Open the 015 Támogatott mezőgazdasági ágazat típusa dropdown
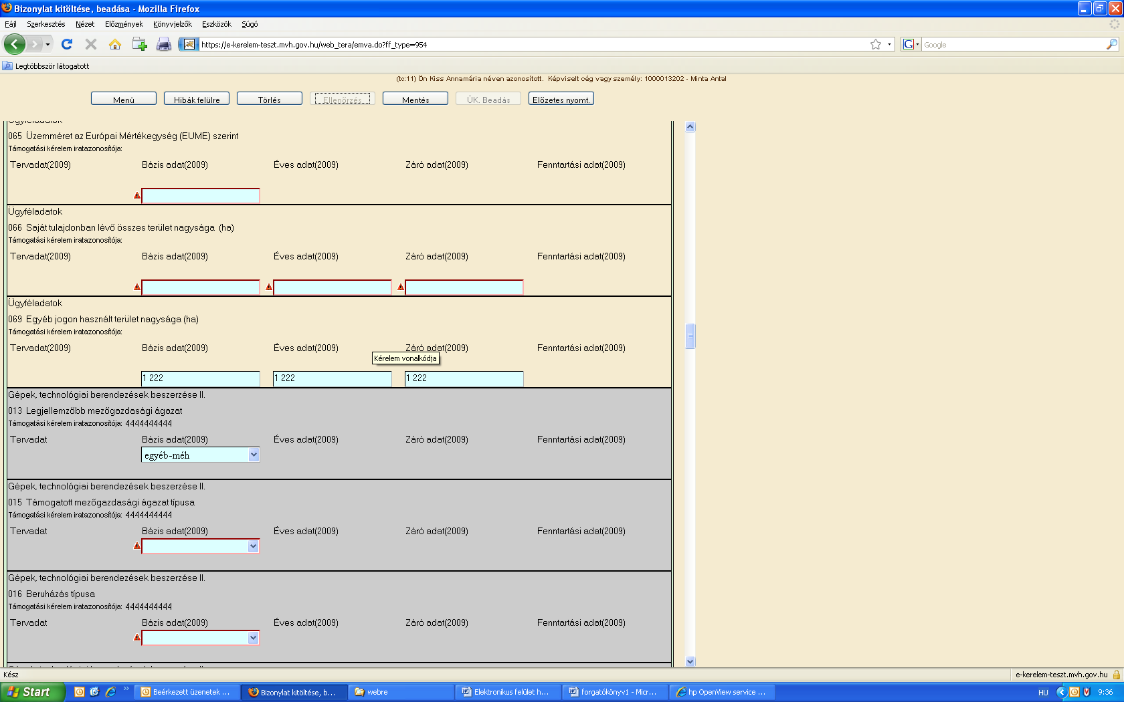This screenshot has height=702, width=1124. [x=201, y=546]
